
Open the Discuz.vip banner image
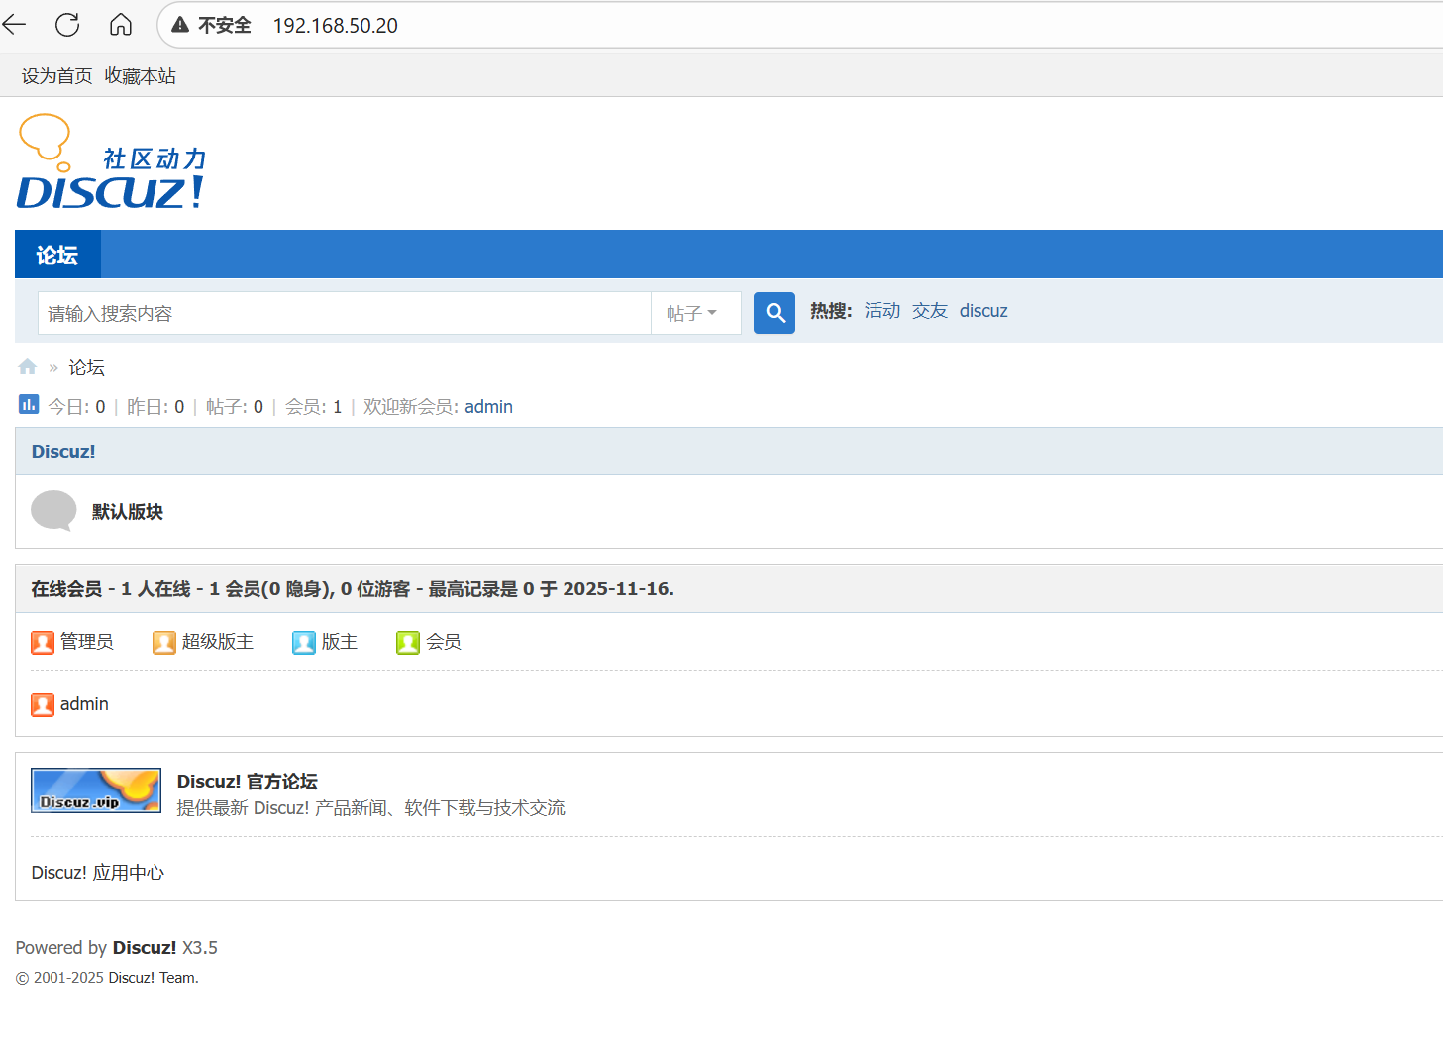coord(96,790)
